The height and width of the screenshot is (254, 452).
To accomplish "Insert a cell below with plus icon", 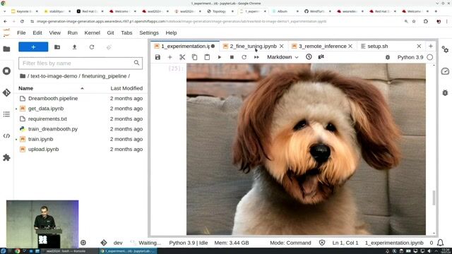I will coord(169,57).
